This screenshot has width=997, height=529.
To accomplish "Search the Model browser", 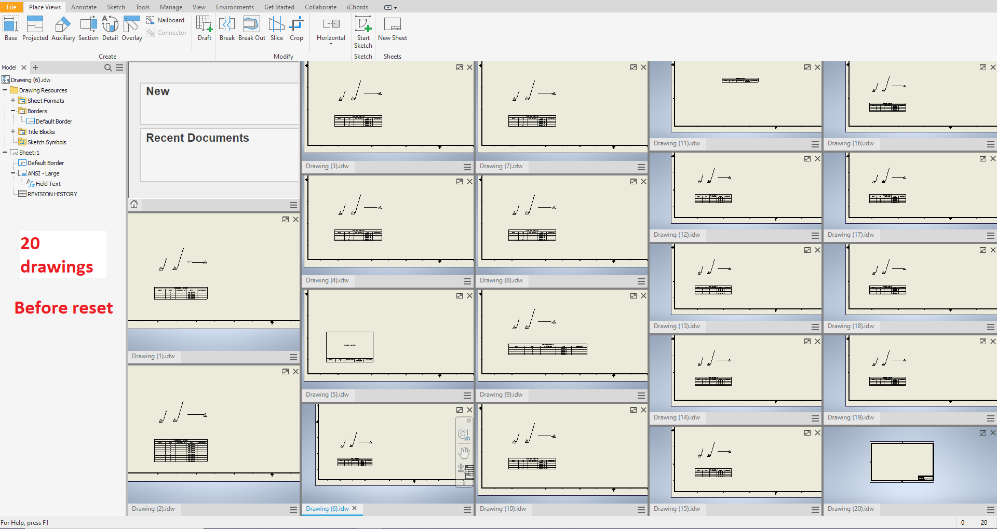I will point(108,67).
